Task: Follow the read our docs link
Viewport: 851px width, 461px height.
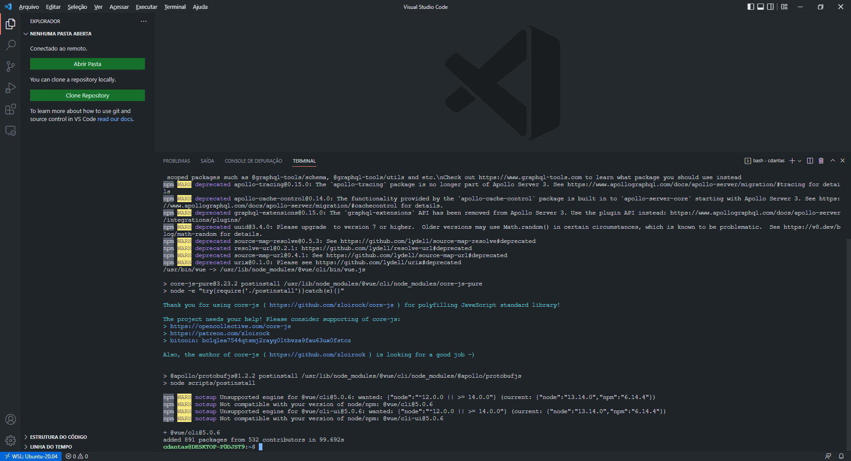Action: point(115,119)
